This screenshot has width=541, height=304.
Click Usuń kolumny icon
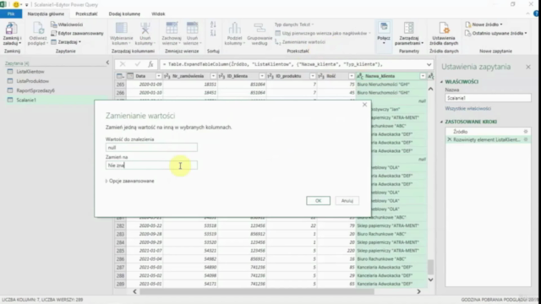145,28
